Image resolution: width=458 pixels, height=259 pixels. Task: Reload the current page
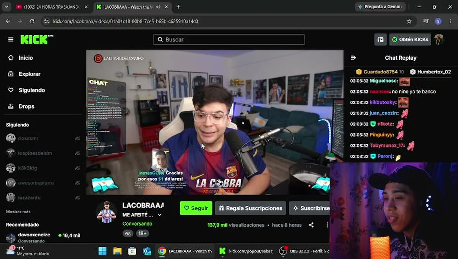[32, 21]
